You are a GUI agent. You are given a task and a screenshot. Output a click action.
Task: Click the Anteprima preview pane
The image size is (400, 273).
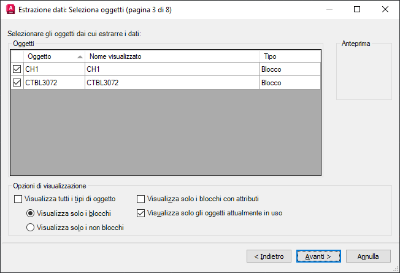(364, 74)
